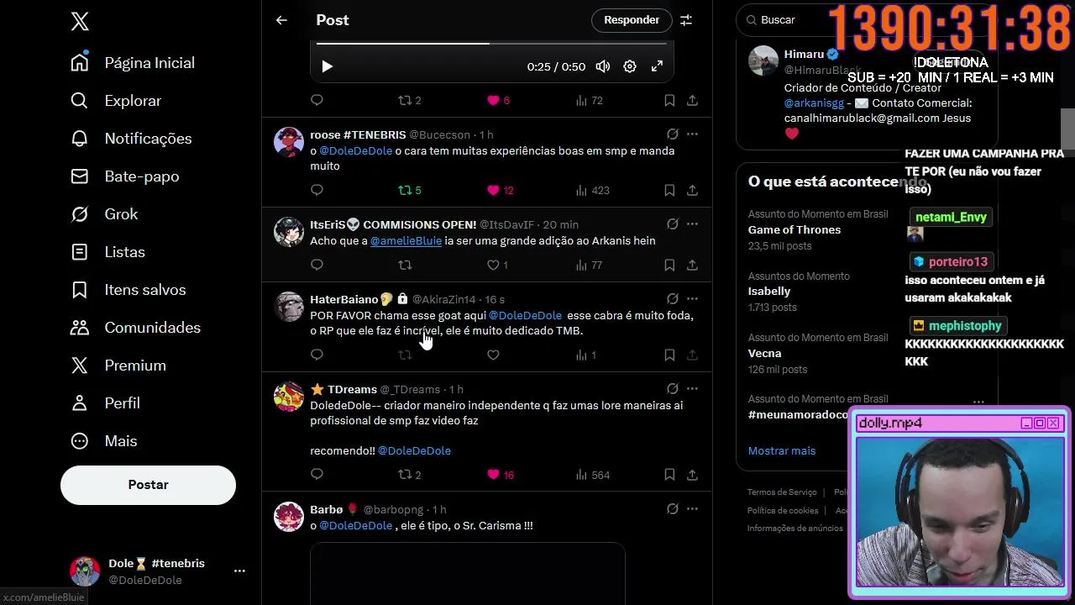
Task: Seek on the video progress bar
Action: pyautogui.click(x=491, y=43)
